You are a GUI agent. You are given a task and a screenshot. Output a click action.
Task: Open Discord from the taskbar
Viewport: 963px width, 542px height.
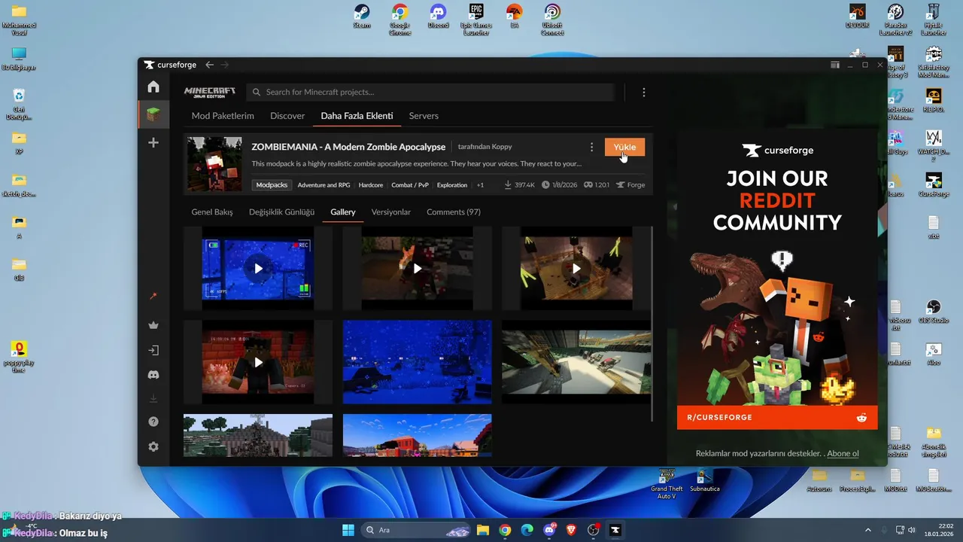(549, 530)
